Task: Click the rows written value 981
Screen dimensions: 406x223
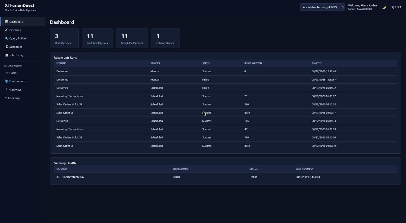Action: coord(246,129)
